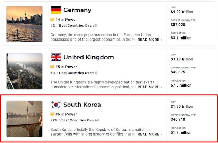Open the United Kingdom aerial city thumbnail
The height and width of the screenshot is (143, 218).
(24, 71)
